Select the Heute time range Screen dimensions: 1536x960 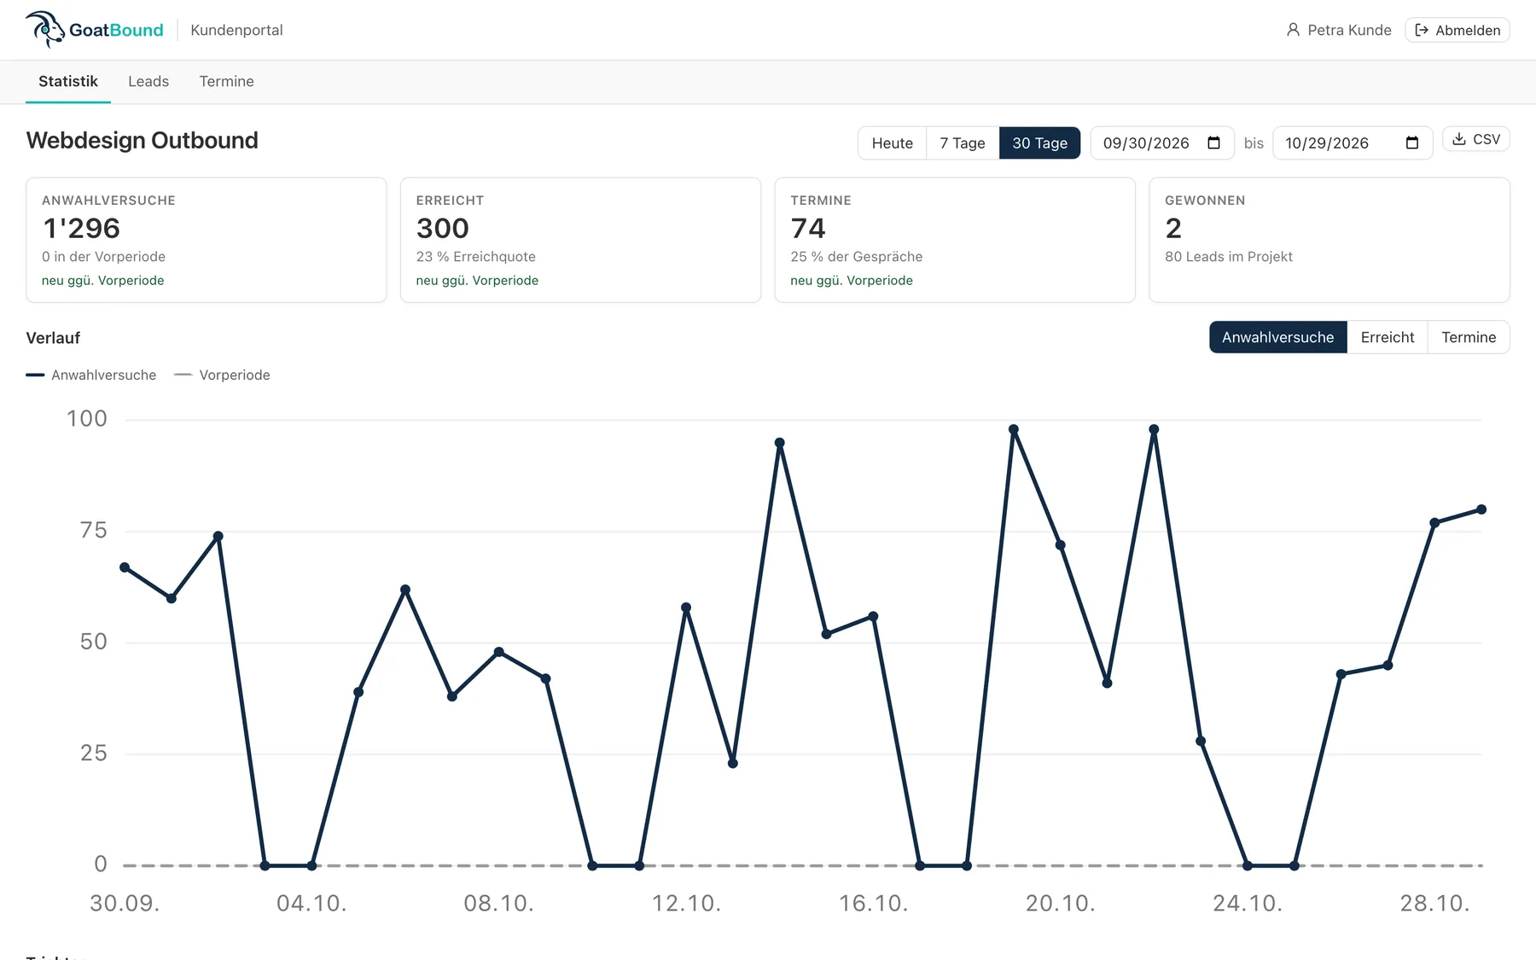click(893, 143)
